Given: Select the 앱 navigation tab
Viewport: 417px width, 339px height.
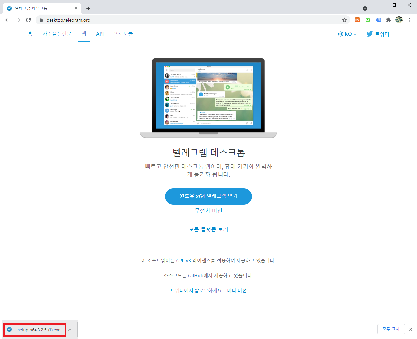Looking at the screenshot, I should pyautogui.click(x=84, y=34).
